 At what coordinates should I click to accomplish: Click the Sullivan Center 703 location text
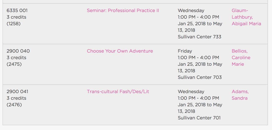click(200, 77)
